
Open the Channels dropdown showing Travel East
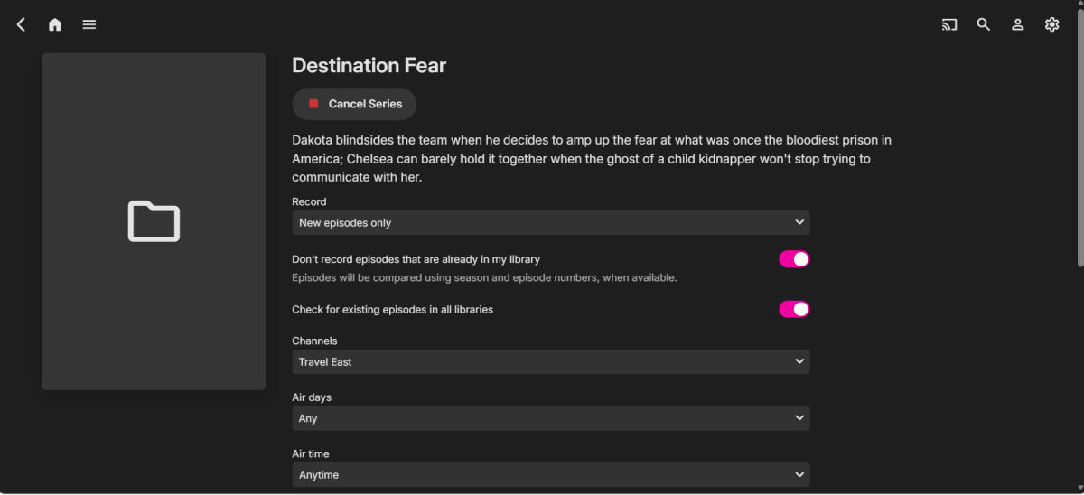pos(550,361)
